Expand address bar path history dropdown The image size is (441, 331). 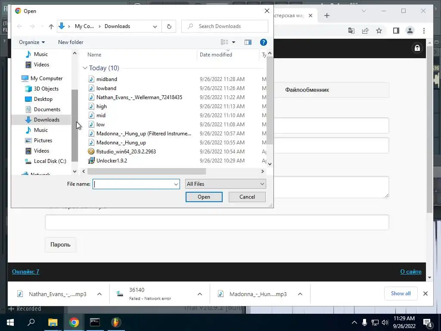click(x=155, y=26)
